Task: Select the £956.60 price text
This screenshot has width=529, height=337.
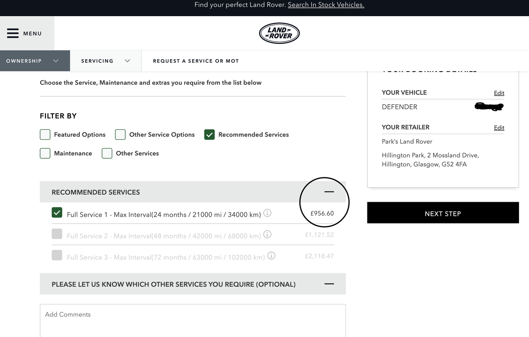Action: (x=322, y=213)
